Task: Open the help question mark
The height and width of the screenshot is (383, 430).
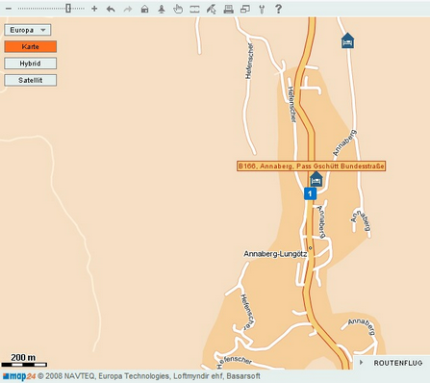Action: pyautogui.click(x=278, y=9)
